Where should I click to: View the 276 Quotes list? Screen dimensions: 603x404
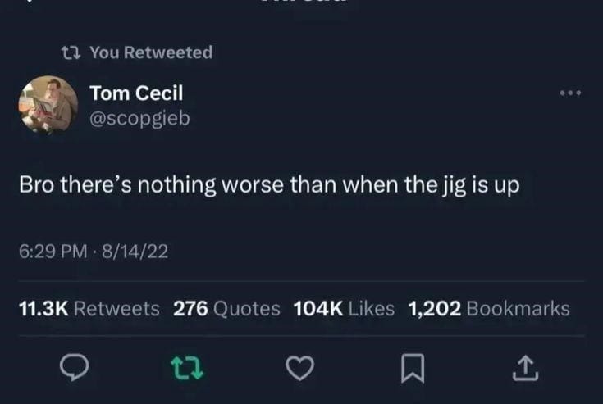coord(226,308)
